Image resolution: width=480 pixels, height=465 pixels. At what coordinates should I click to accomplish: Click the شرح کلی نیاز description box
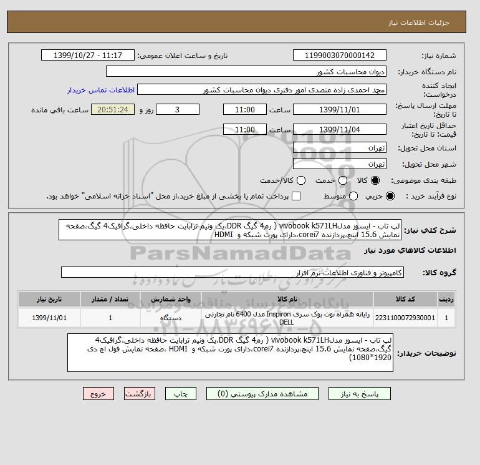pyautogui.click(x=230, y=230)
